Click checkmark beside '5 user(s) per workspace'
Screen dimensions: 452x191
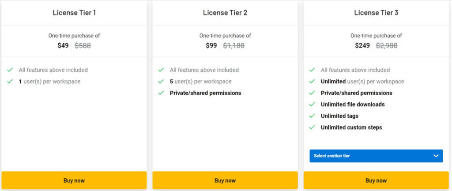tap(161, 82)
